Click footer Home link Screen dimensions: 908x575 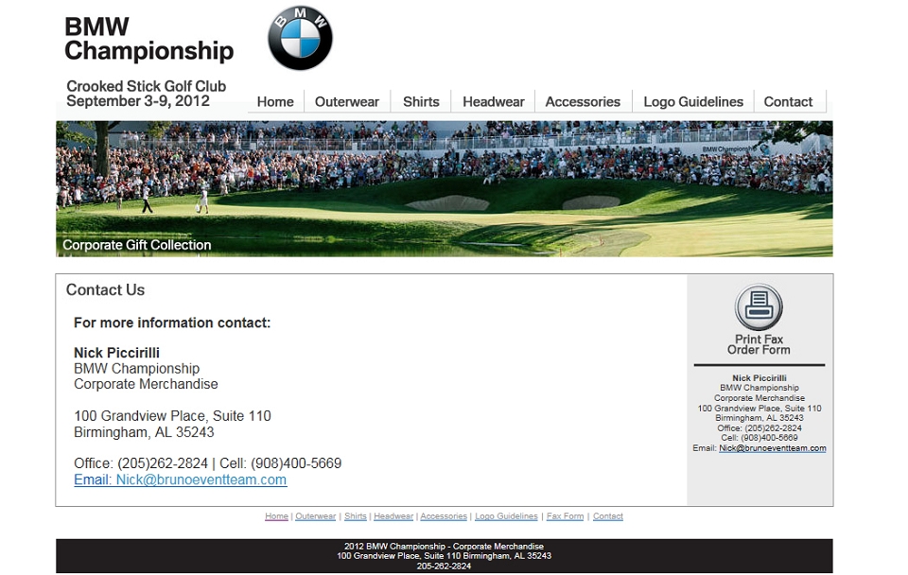(276, 516)
